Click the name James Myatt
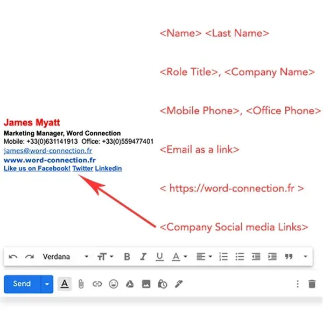323x323 pixels. tap(32, 123)
